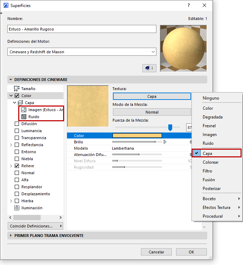Click the resize grip in dialog corner
The height and width of the screenshot is (265, 243).
pos(210,257)
